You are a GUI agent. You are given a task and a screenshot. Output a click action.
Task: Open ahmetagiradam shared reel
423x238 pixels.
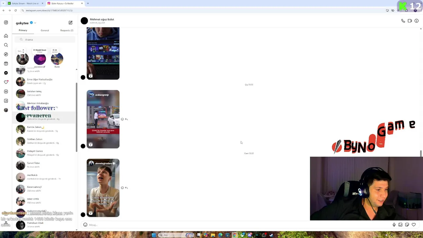[x=103, y=188]
